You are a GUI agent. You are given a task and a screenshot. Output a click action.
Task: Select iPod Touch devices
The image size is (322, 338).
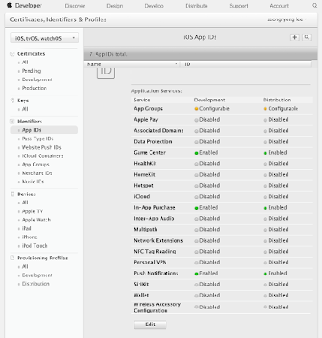click(x=35, y=246)
